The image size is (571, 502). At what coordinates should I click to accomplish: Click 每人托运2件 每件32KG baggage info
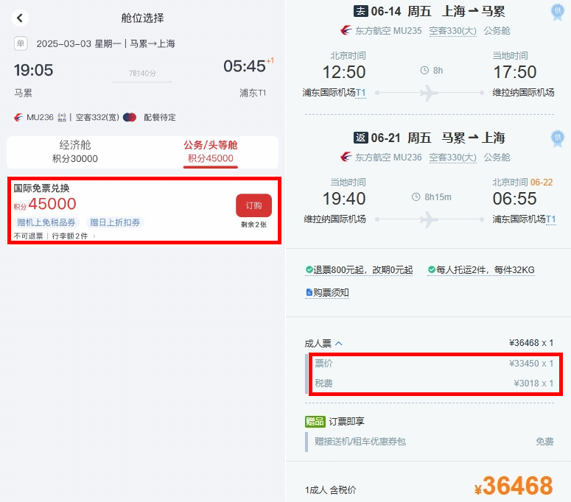481,270
